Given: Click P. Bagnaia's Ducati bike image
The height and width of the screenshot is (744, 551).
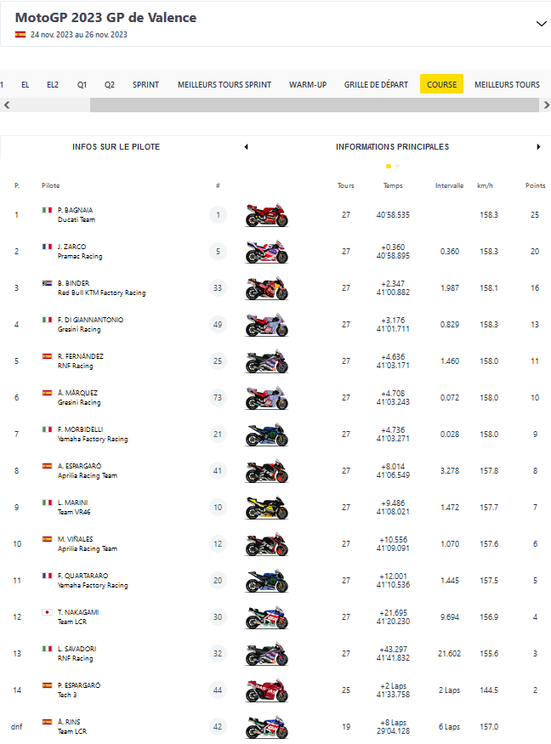Looking at the screenshot, I should (x=266, y=215).
